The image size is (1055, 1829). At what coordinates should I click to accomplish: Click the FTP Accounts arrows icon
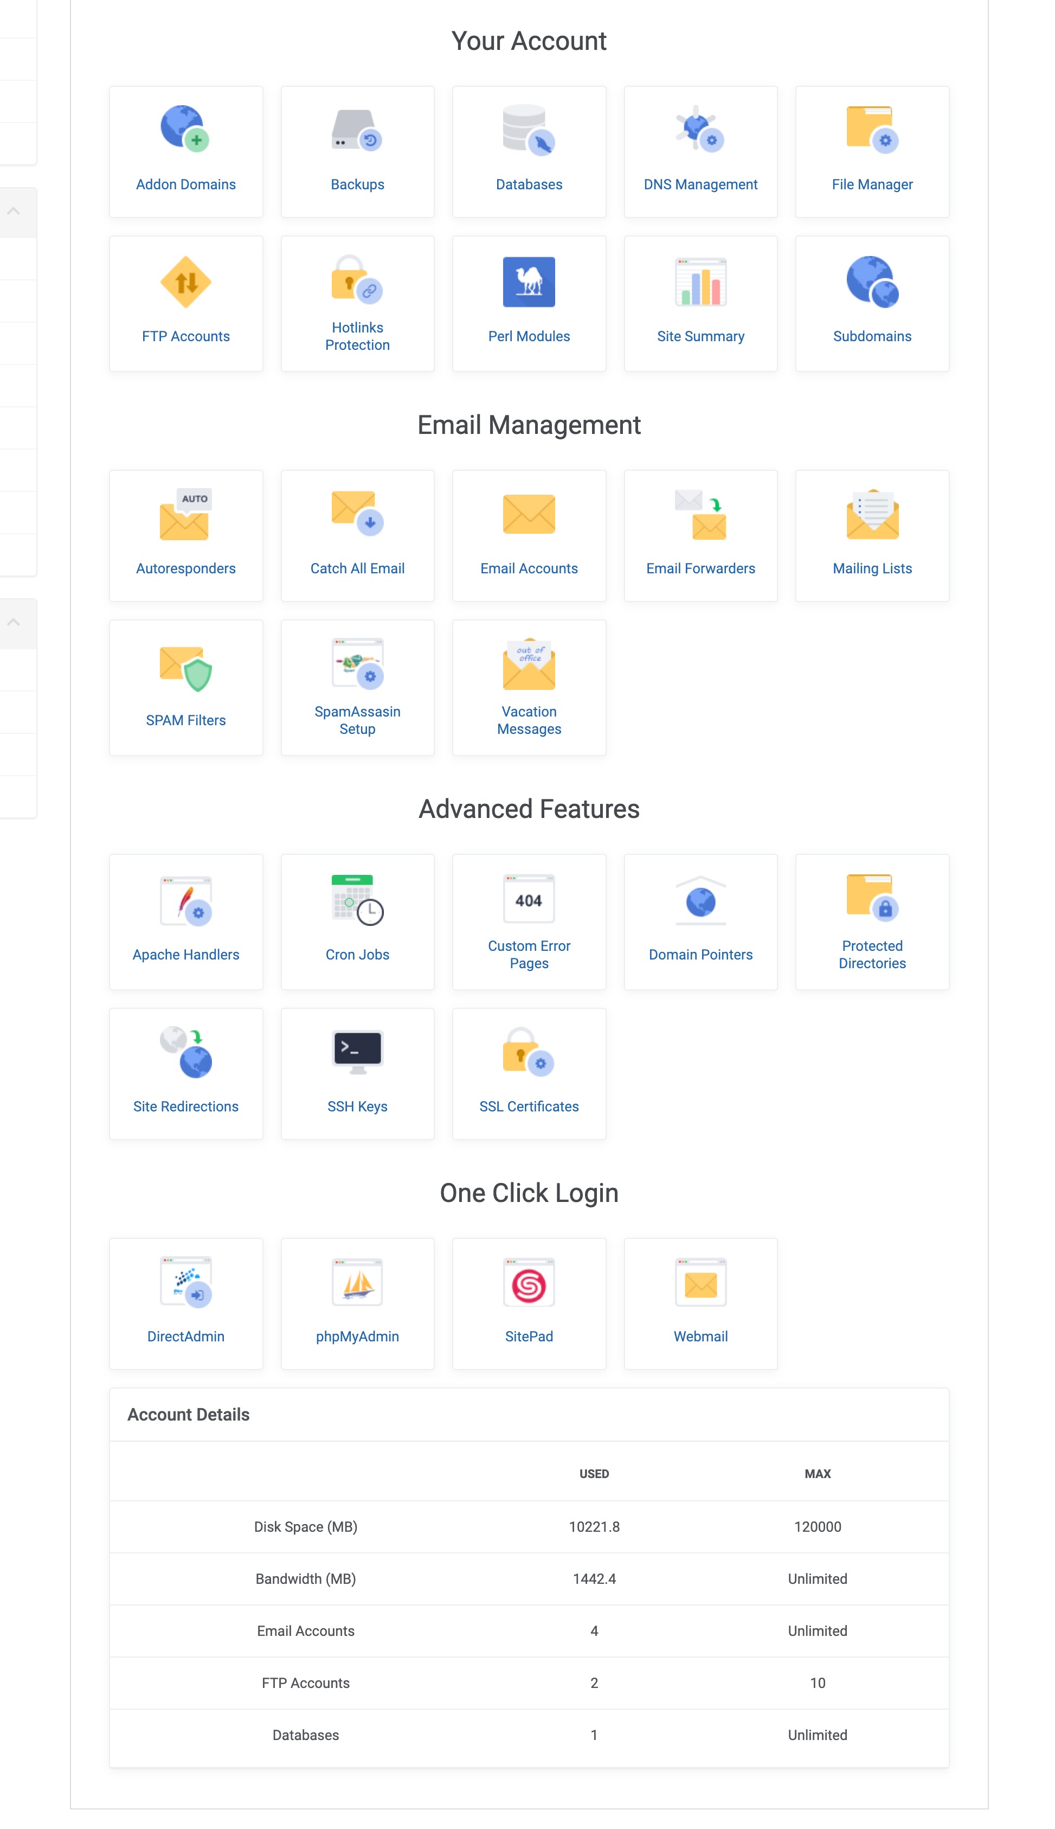[185, 282]
